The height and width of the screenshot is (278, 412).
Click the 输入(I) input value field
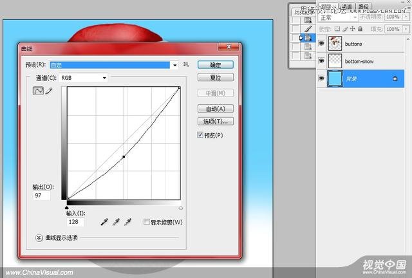(x=75, y=222)
